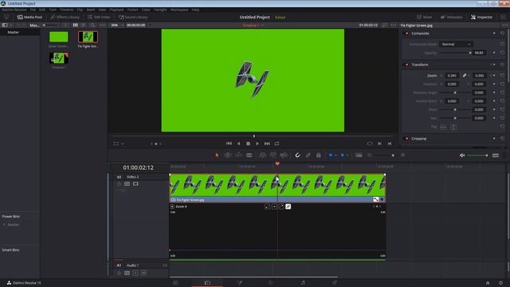The width and height of the screenshot is (510, 287).
Task: Open the Sound Library panel
Action: click(x=133, y=17)
